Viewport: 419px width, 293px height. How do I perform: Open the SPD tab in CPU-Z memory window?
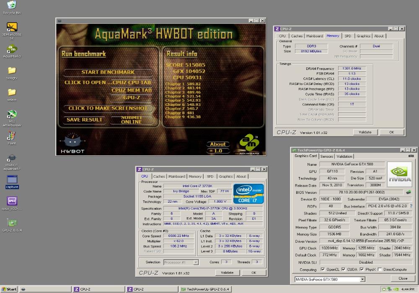pyautogui.click(x=348, y=36)
